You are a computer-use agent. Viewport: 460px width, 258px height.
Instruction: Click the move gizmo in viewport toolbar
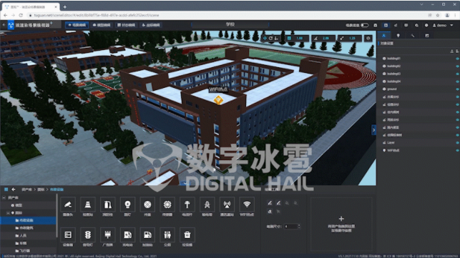click(x=265, y=39)
